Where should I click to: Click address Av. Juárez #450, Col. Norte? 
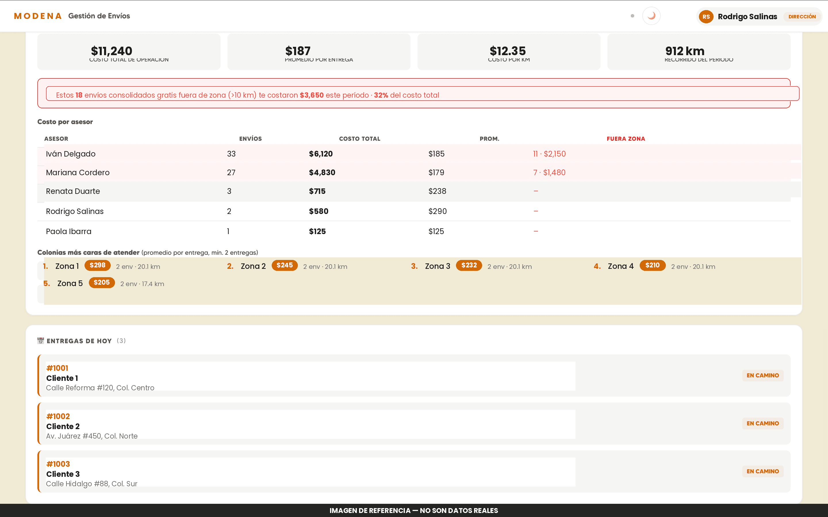click(92, 436)
